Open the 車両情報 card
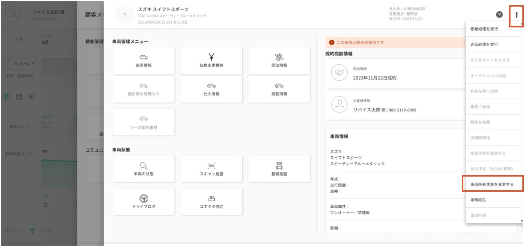Viewport: 528px width, 246px height. point(144,60)
